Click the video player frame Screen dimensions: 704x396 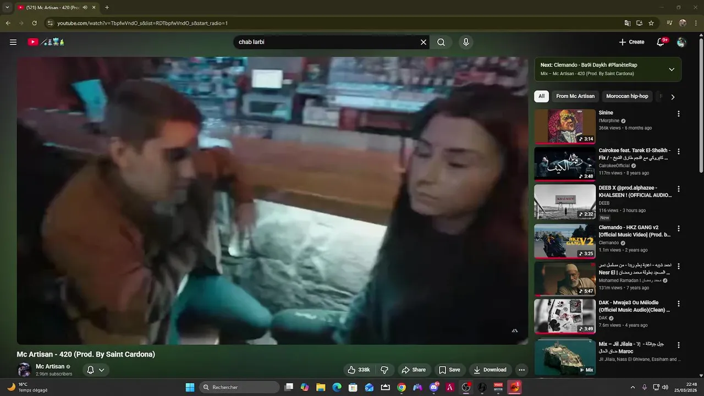[x=272, y=201]
